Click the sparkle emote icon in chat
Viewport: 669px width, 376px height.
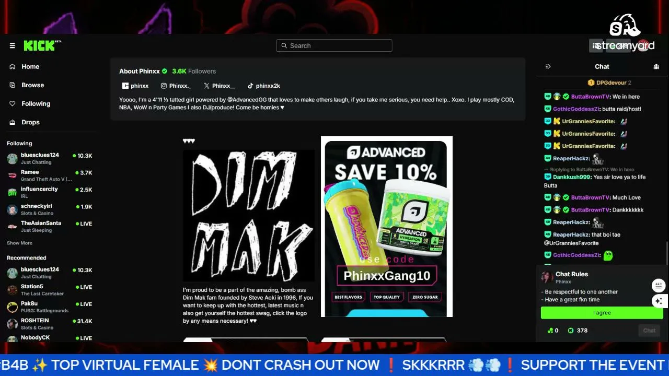tap(659, 301)
